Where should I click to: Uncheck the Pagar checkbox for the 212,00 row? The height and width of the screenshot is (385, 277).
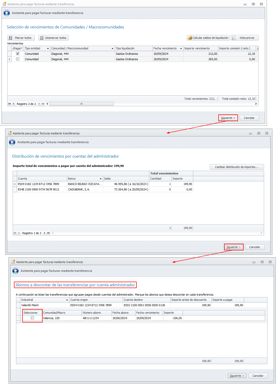coord(18,54)
